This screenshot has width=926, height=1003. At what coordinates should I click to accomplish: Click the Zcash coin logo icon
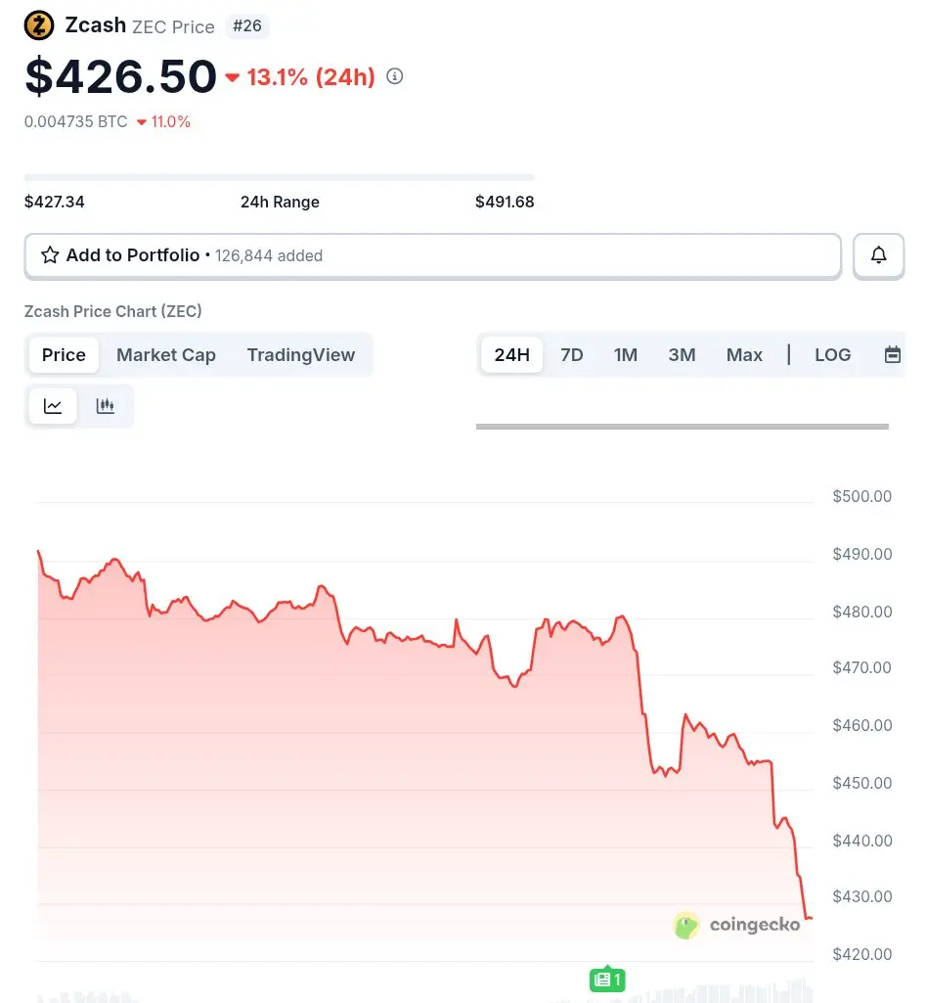(39, 25)
